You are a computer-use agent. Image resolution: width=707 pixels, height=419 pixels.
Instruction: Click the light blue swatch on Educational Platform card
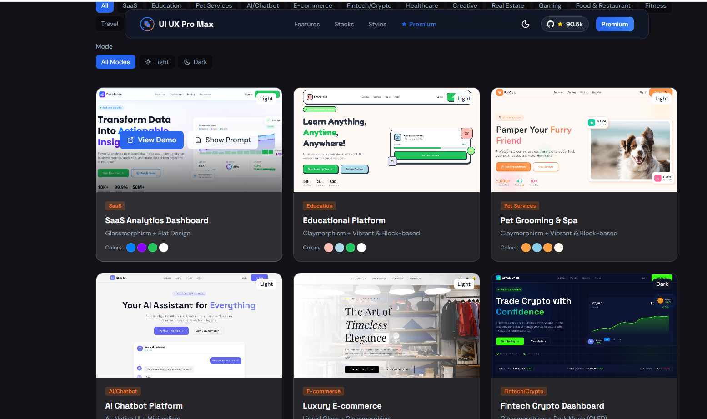click(340, 248)
